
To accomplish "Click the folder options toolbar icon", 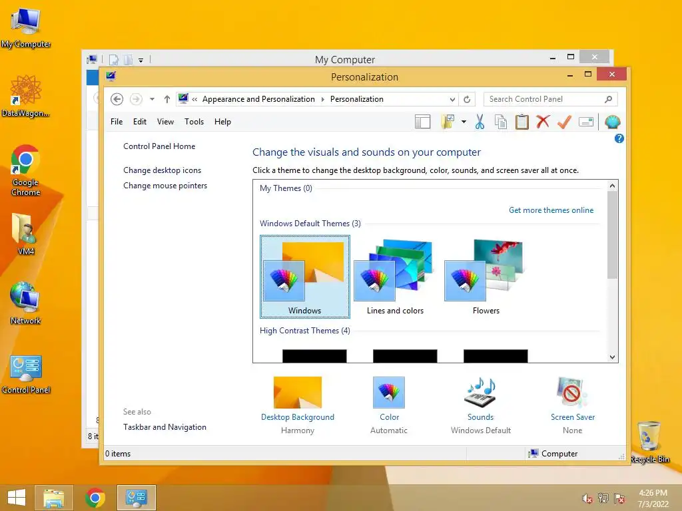I will 448,122.
